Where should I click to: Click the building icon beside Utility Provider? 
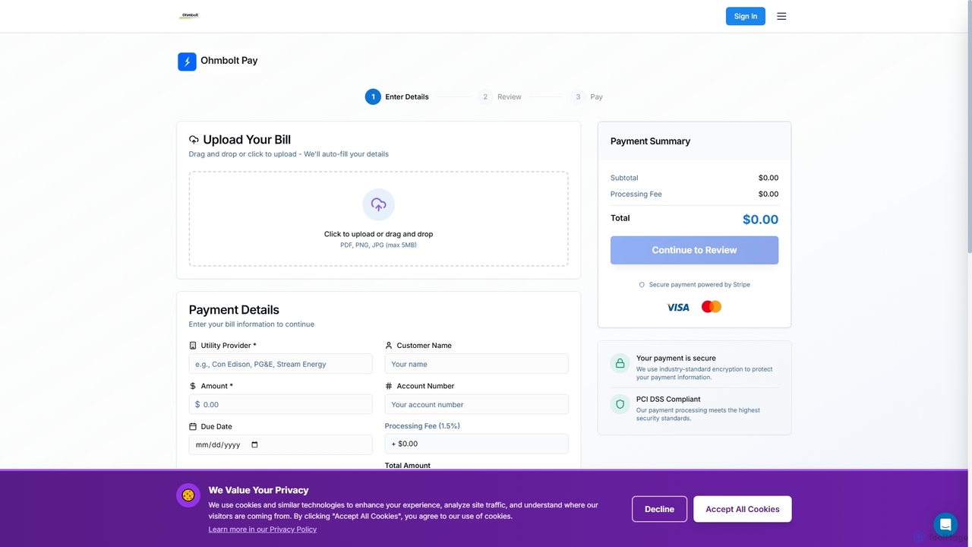(193, 345)
